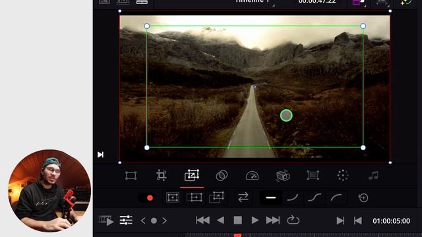Open the sparkle effects icon

(x=406, y=2)
